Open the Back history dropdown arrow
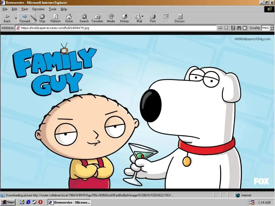 point(16,19)
